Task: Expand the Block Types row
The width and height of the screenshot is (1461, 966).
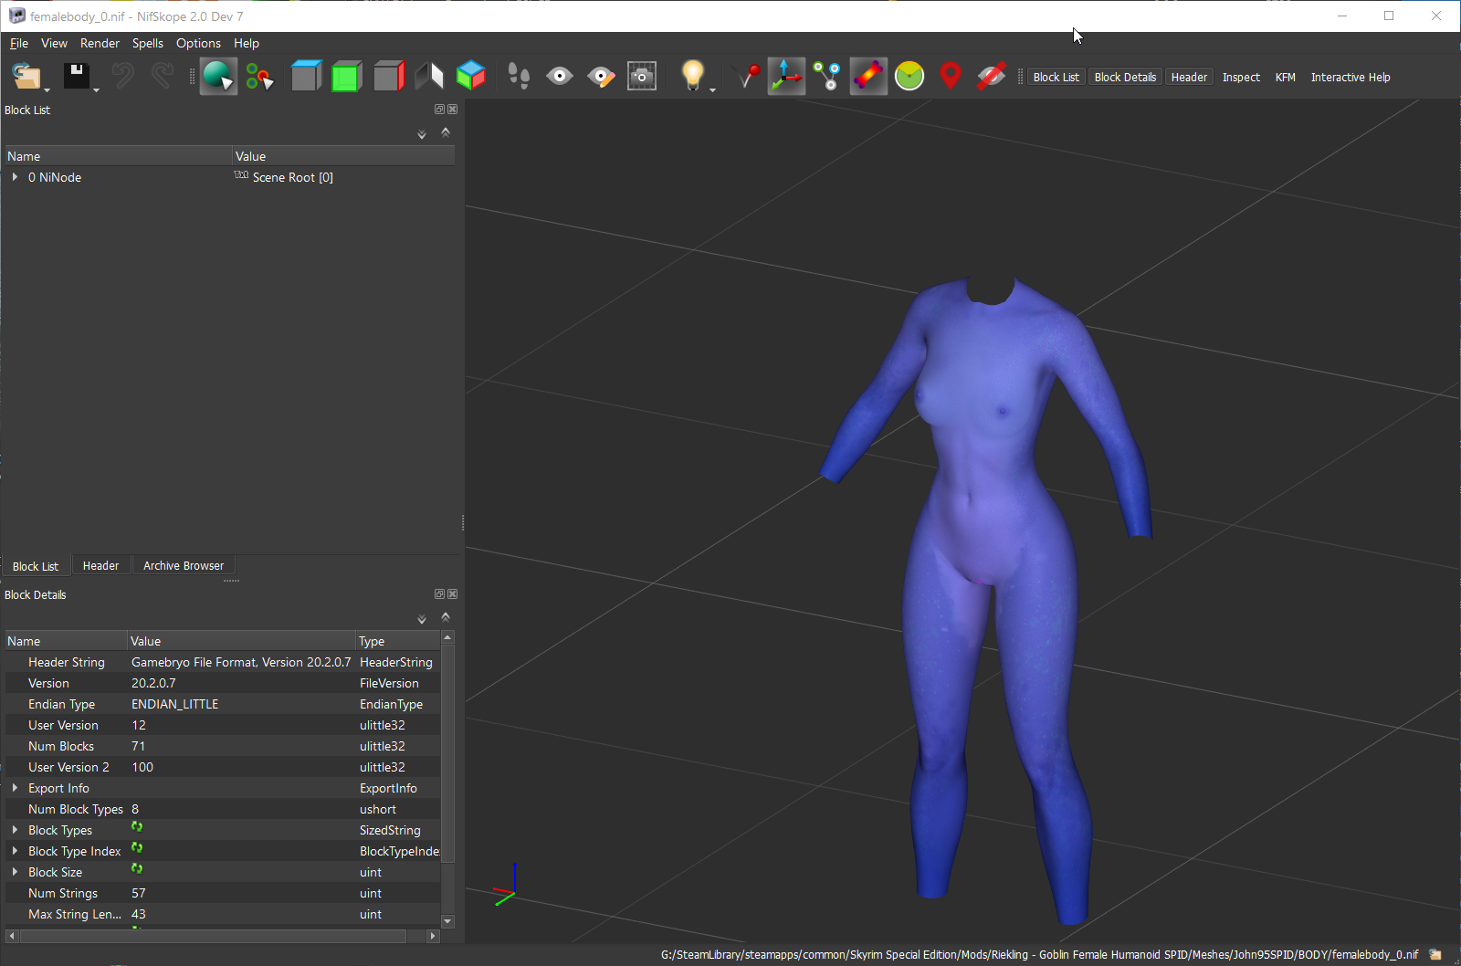Action: click(15, 830)
